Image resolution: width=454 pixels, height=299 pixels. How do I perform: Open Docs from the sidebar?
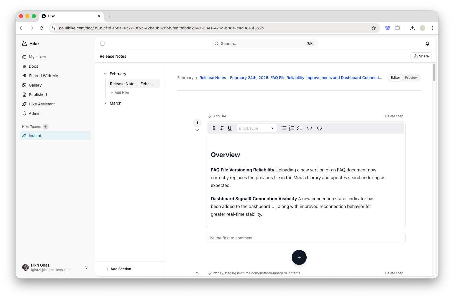[34, 66]
